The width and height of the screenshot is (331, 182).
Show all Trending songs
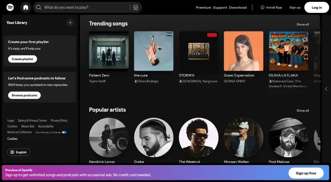(x=302, y=24)
